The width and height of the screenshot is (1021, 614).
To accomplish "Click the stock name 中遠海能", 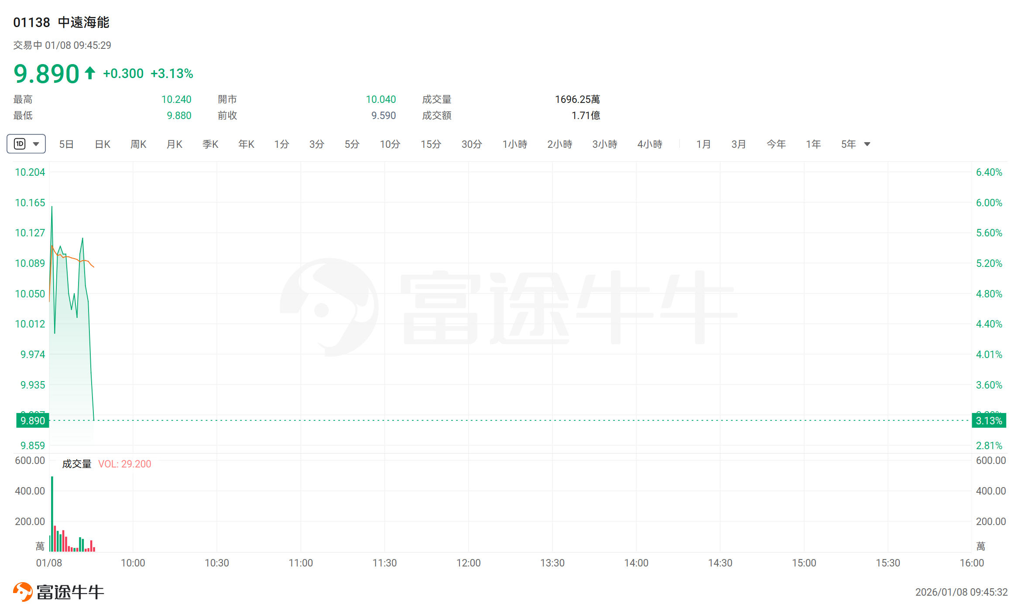I will pos(83,22).
